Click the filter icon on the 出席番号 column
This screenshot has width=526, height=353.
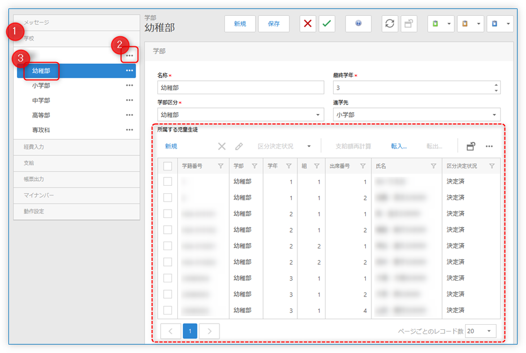[363, 165]
